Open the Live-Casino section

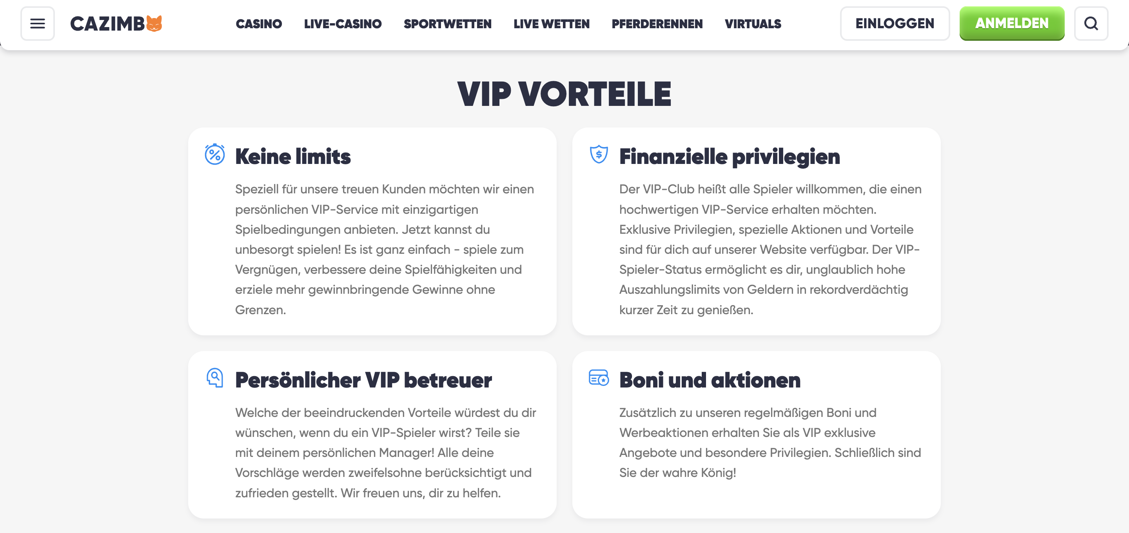point(343,24)
